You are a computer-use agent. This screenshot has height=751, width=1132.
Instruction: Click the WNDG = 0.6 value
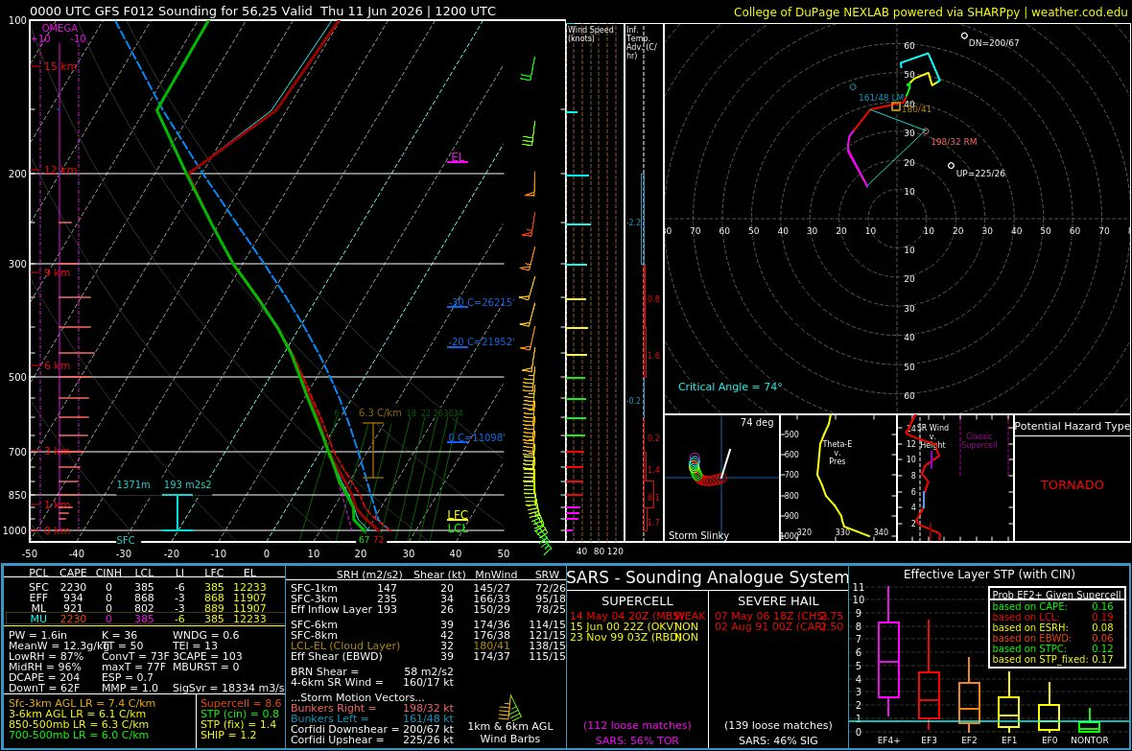pyautogui.click(x=205, y=635)
